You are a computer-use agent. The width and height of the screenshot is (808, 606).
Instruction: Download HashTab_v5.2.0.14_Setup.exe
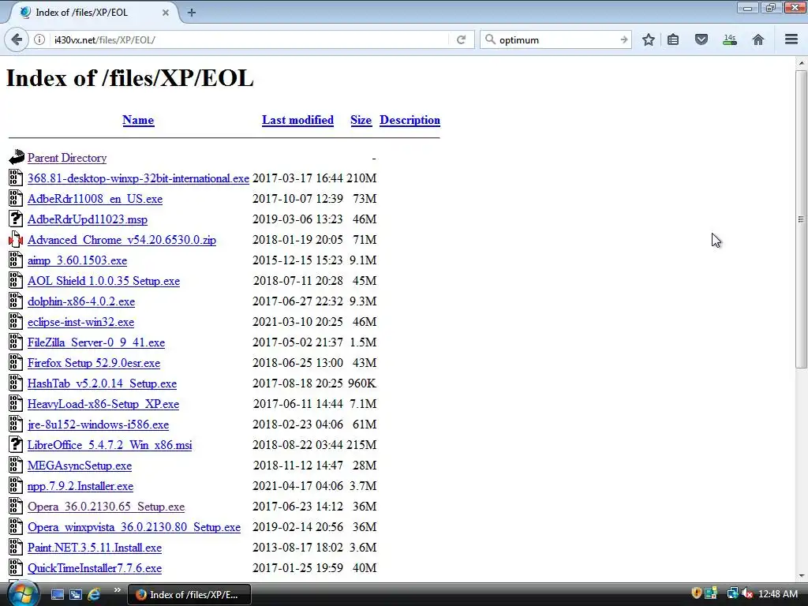[x=102, y=384]
